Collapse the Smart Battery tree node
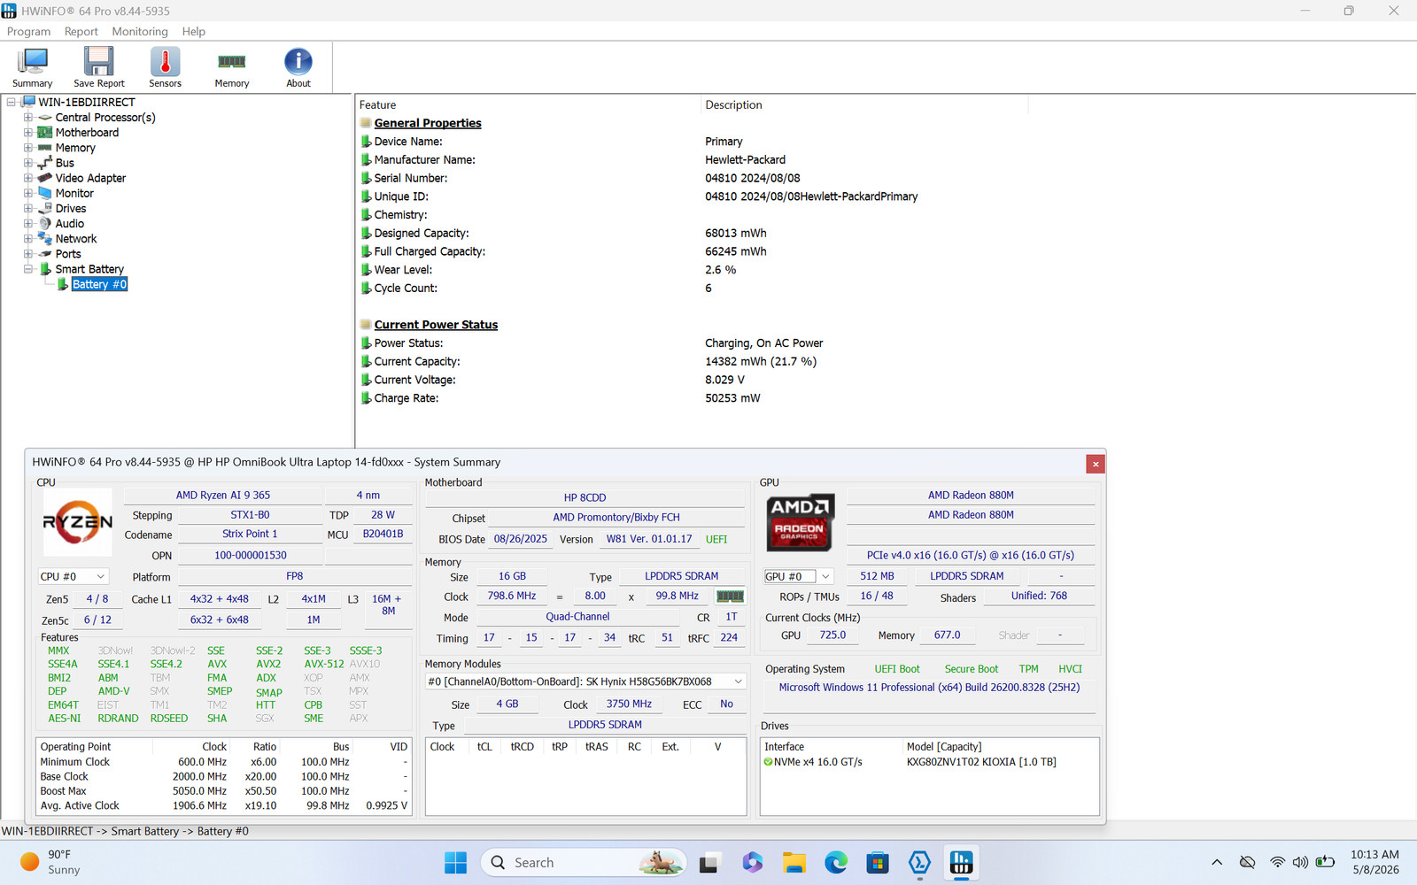The image size is (1417, 885). pos(28,269)
